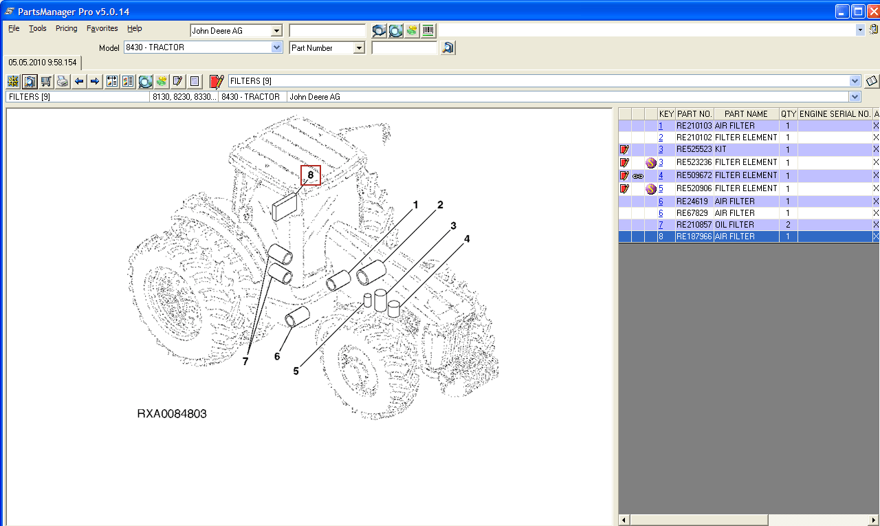Click key link 7 for OIL FILTER
The image size is (880, 526).
(661, 225)
